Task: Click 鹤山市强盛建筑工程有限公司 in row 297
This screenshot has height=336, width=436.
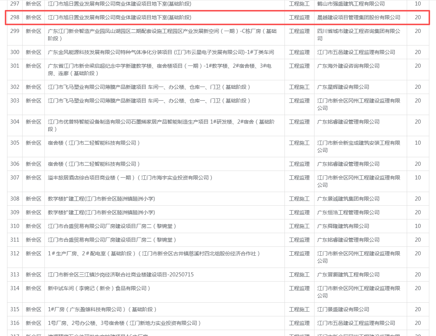Action: coord(351,4)
